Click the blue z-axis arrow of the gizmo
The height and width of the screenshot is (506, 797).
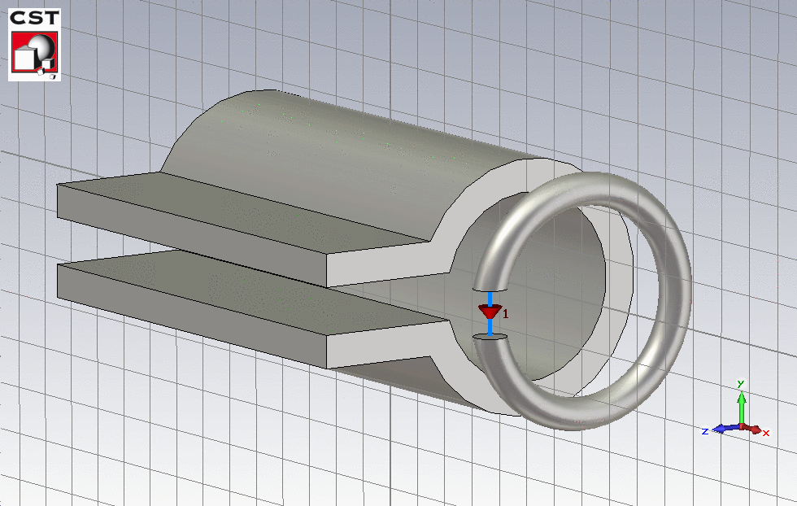tap(725, 429)
